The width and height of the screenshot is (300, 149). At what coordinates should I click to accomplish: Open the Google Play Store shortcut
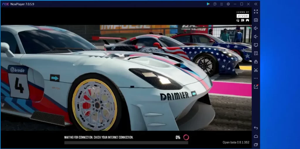coord(208,4)
